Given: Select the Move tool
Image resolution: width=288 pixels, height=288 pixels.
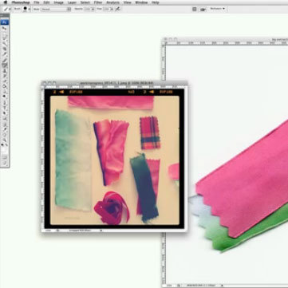Looking at the screenshot, I should [5, 29].
